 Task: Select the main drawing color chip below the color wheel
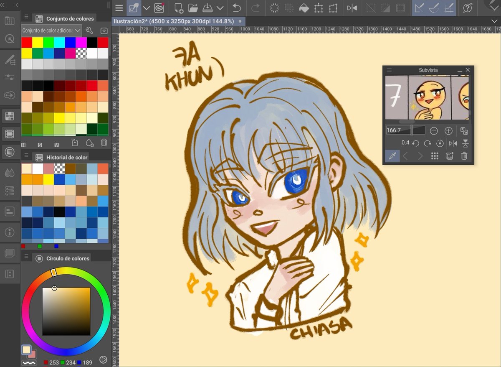tap(26, 350)
